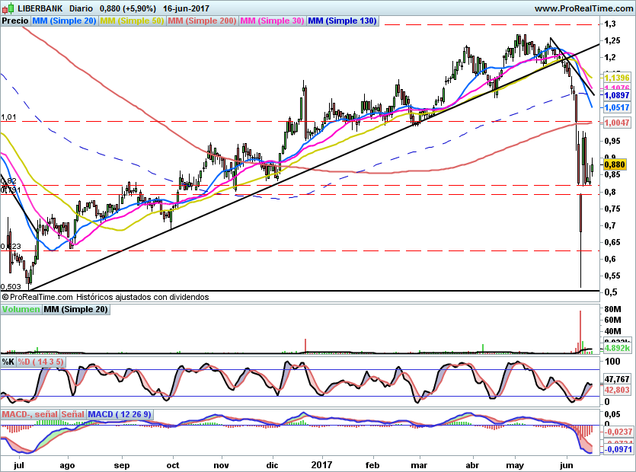Click the 0,503 support level label
This screenshot has width=636, height=472.
[x=11, y=287]
